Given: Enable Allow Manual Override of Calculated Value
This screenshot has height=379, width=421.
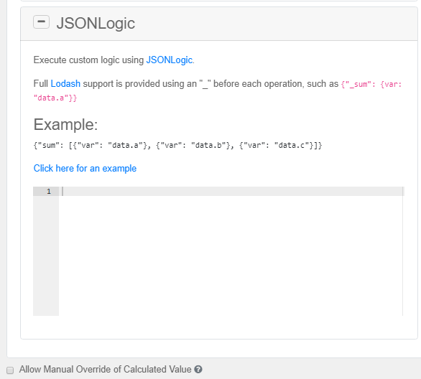Looking at the screenshot, I should tap(10, 370).
